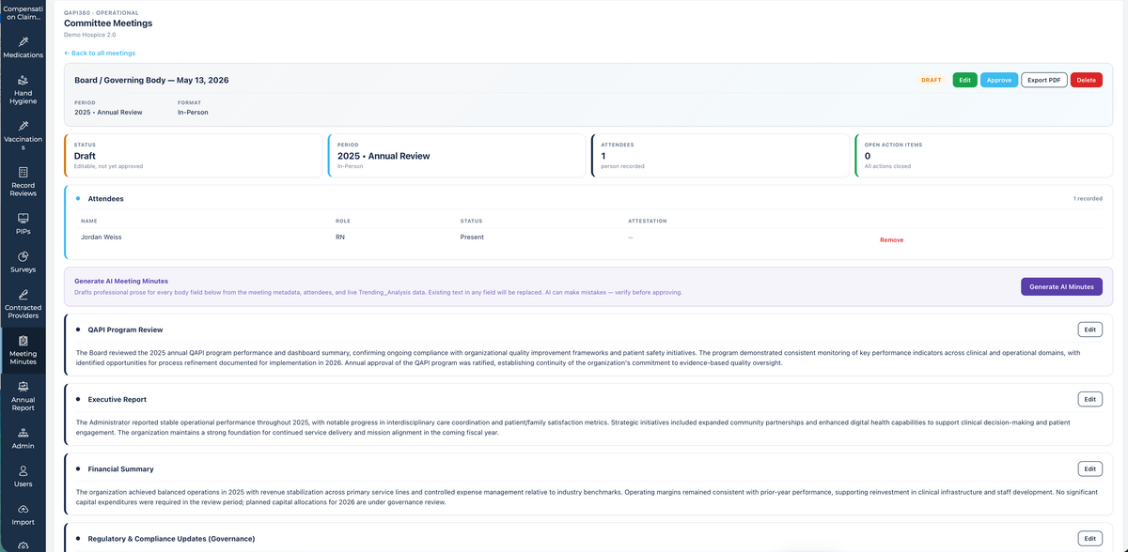Edit Regulatory & Compliance Updates section

tap(1089, 538)
